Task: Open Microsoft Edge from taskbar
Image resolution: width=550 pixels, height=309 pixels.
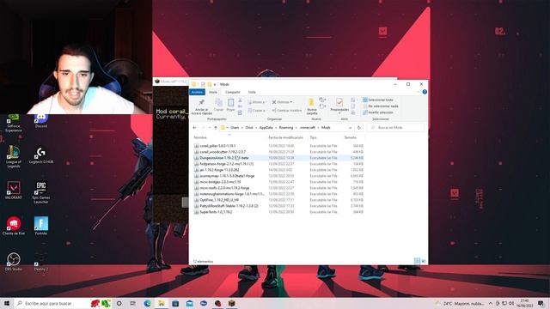Action: click(x=147, y=303)
